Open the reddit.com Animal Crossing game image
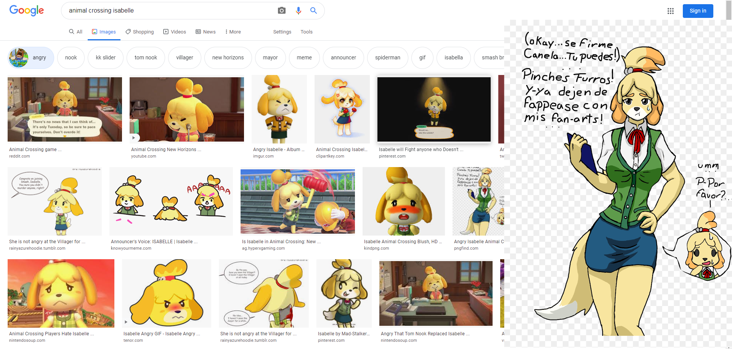732x349 pixels. click(65, 109)
